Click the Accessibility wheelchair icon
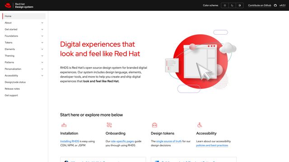 click(x=200, y=125)
